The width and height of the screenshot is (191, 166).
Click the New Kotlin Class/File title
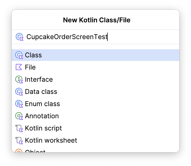coord(97,20)
